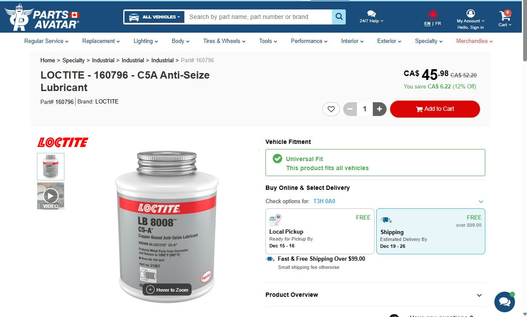
Task: Collapse the delivery options chevron
Action: pyautogui.click(x=481, y=201)
